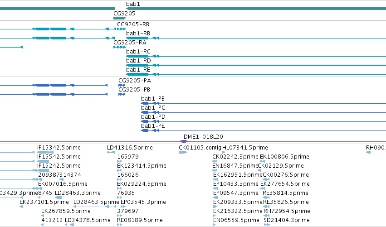The height and width of the screenshot is (227, 386).
Task: Click the CG9205-RA transcript label
Action: [130, 43]
